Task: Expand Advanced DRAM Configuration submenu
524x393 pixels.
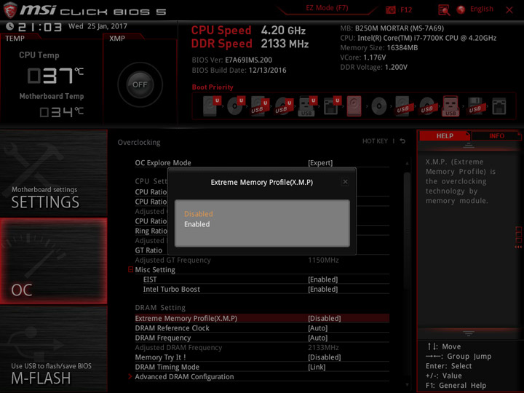Action: 130,377
